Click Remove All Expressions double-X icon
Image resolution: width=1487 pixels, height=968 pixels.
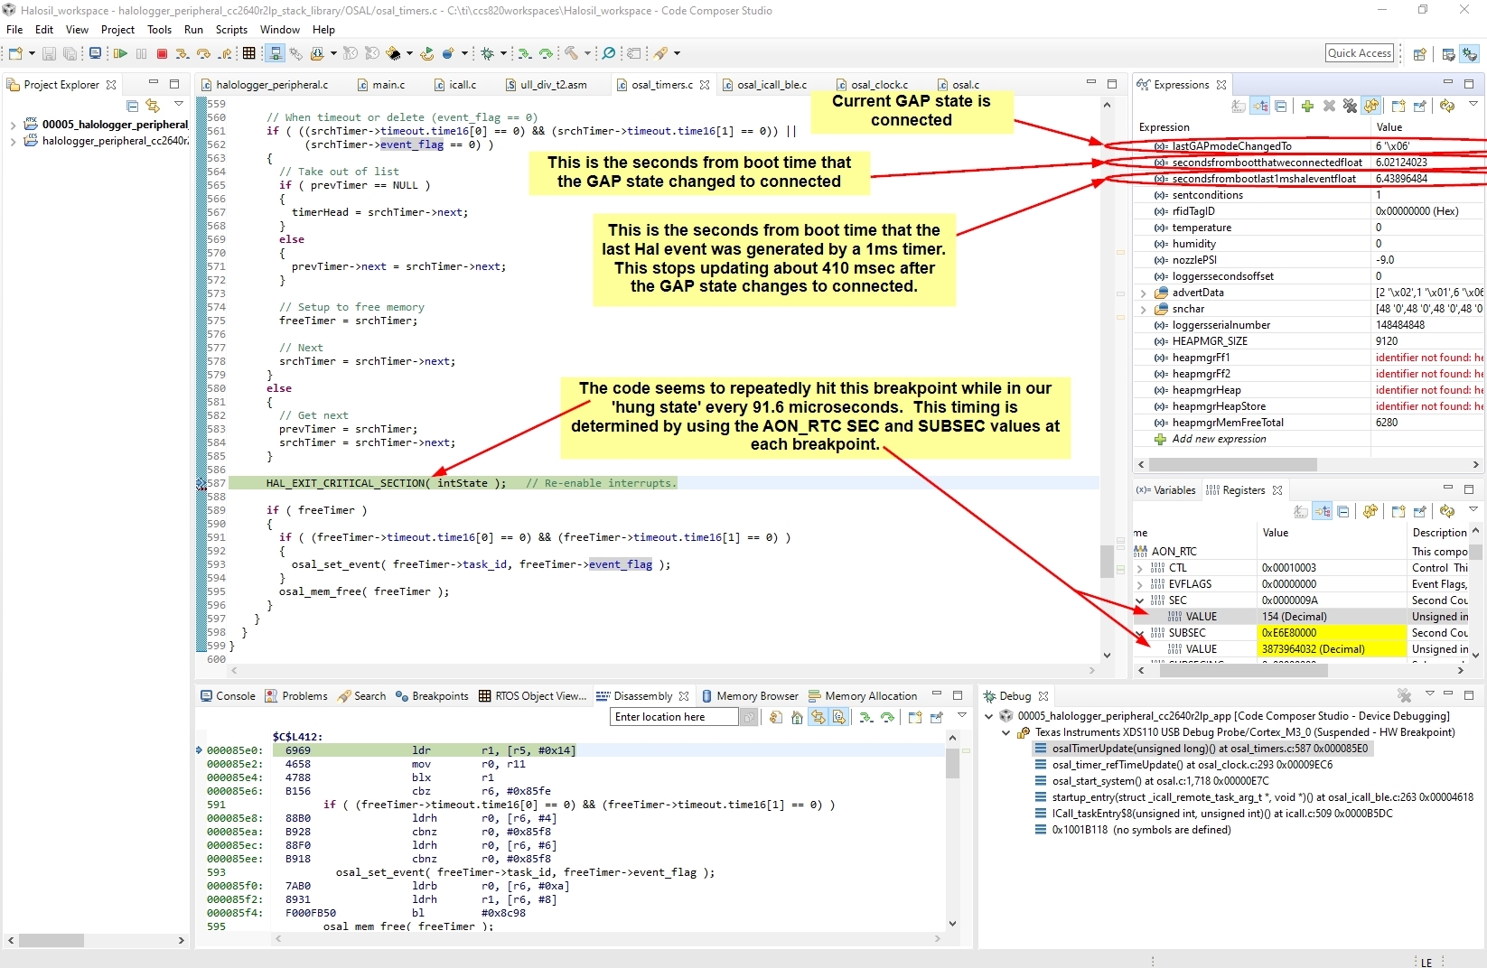1350,106
